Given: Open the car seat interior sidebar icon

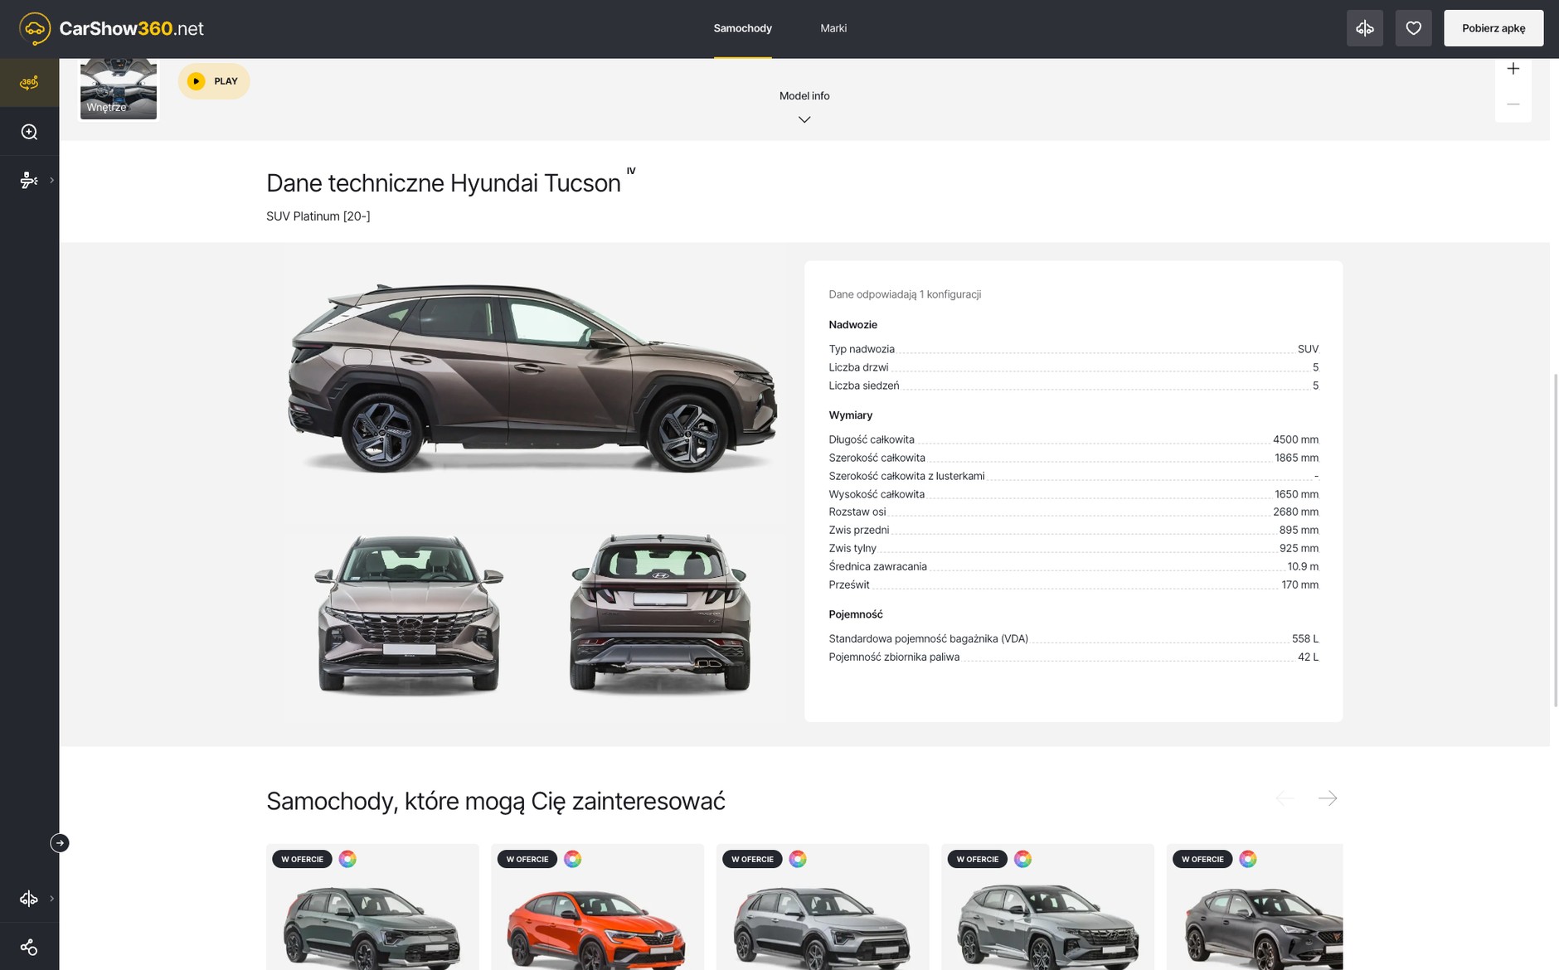Looking at the screenshot, I should 29,180.
